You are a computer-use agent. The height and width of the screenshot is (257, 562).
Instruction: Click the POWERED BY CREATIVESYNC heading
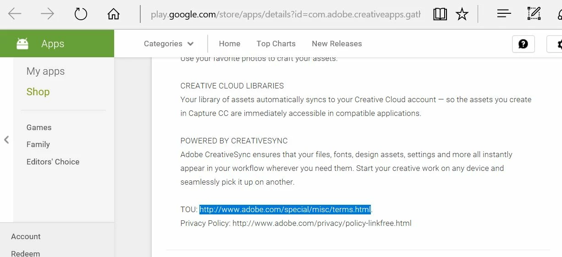(234, 141)
